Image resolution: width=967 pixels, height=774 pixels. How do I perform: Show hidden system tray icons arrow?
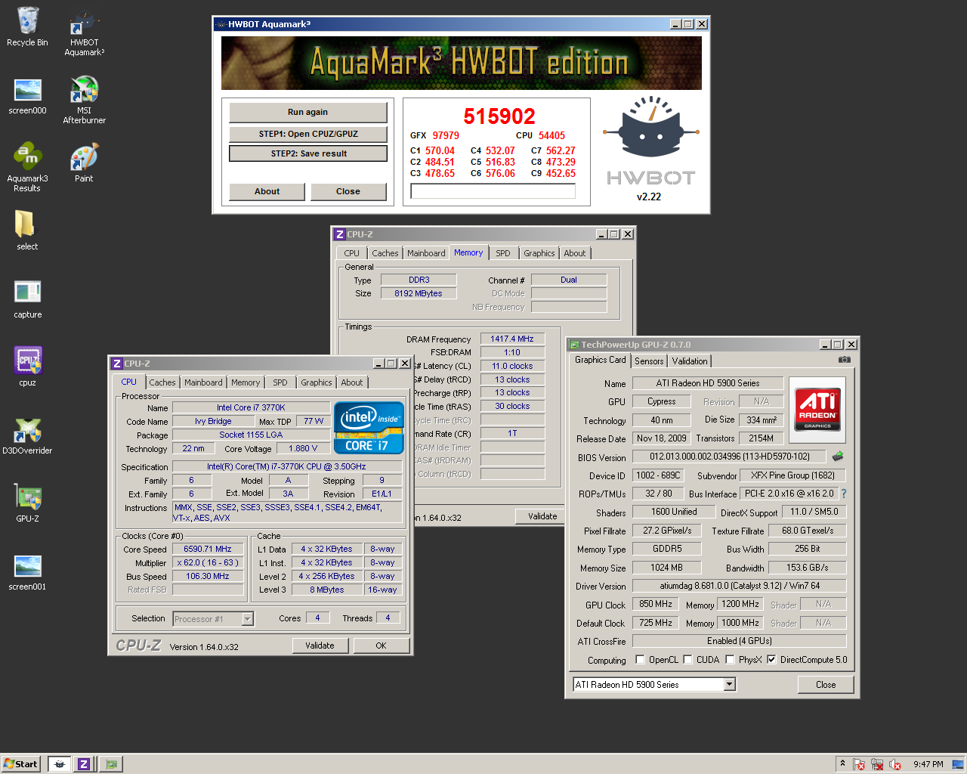click(842, 763)
